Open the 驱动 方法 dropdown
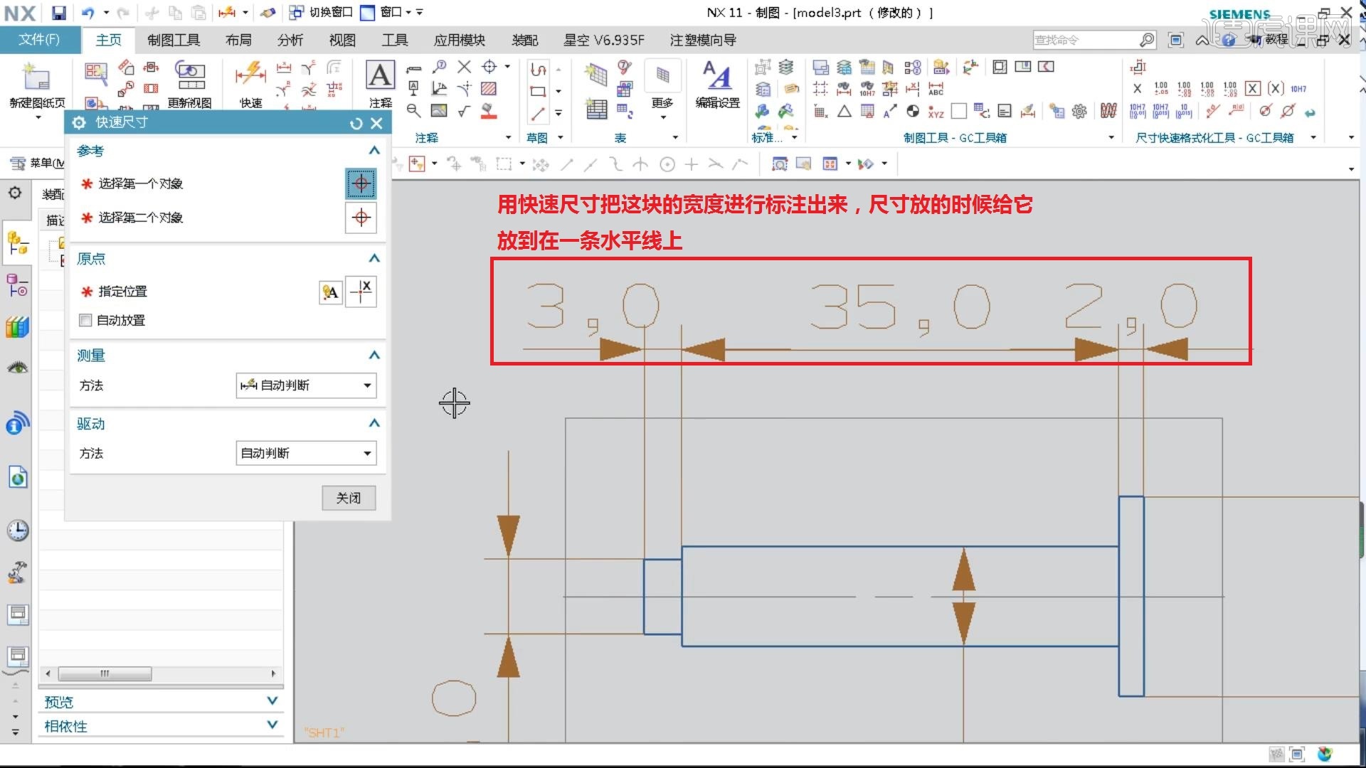1366x768 pixels. point(306,454)
